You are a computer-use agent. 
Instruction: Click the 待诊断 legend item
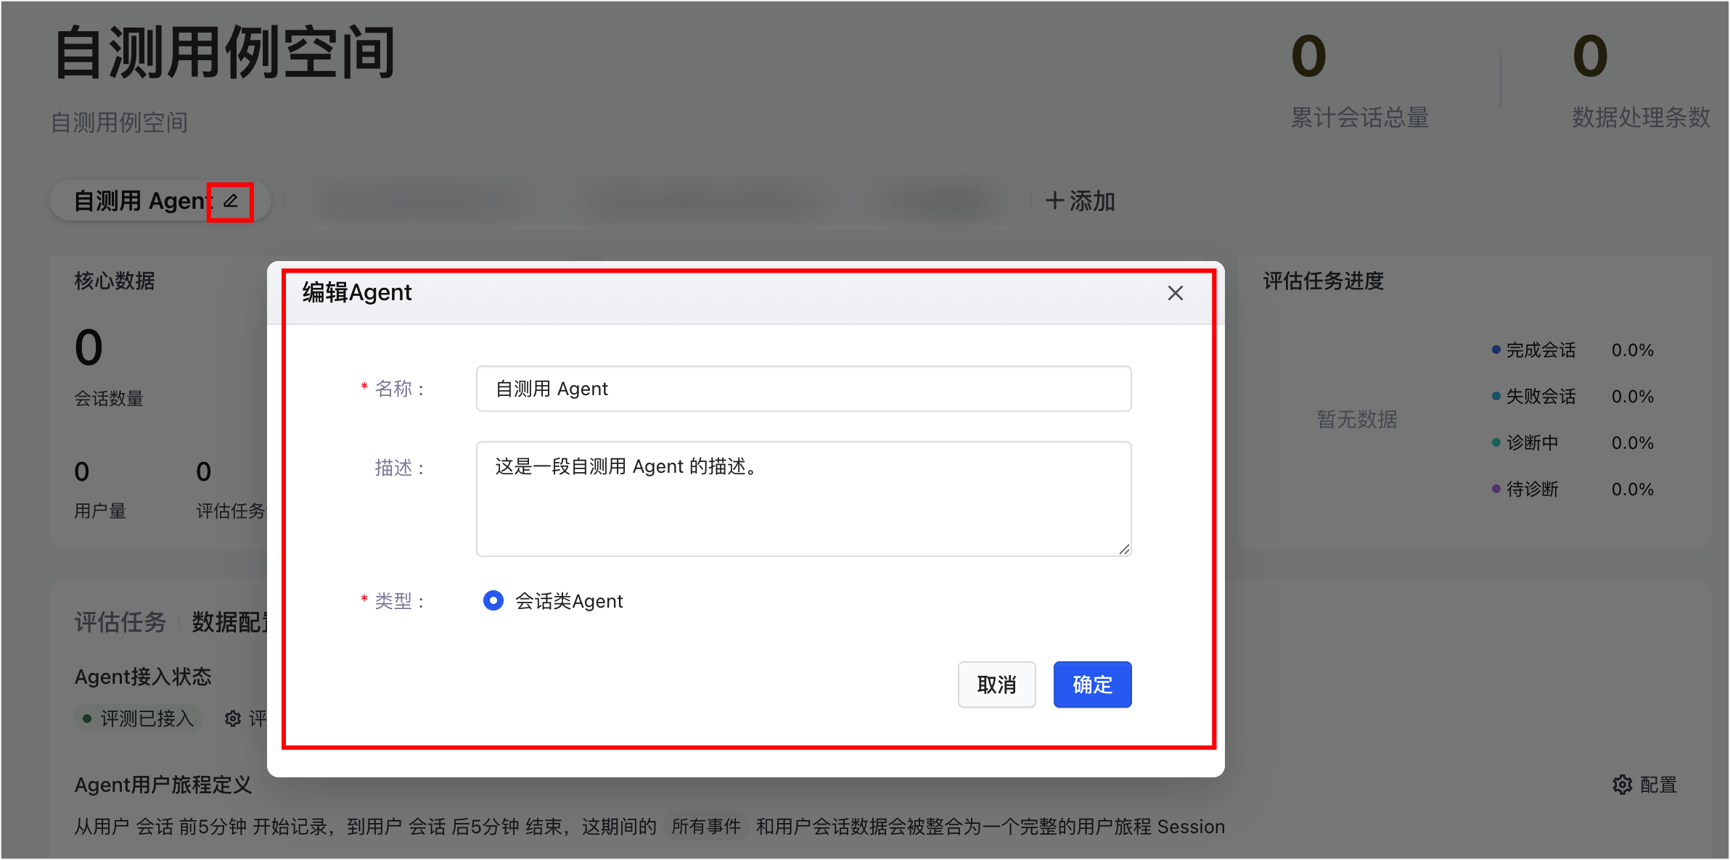pyautogui.click(x=1531, y=489)
